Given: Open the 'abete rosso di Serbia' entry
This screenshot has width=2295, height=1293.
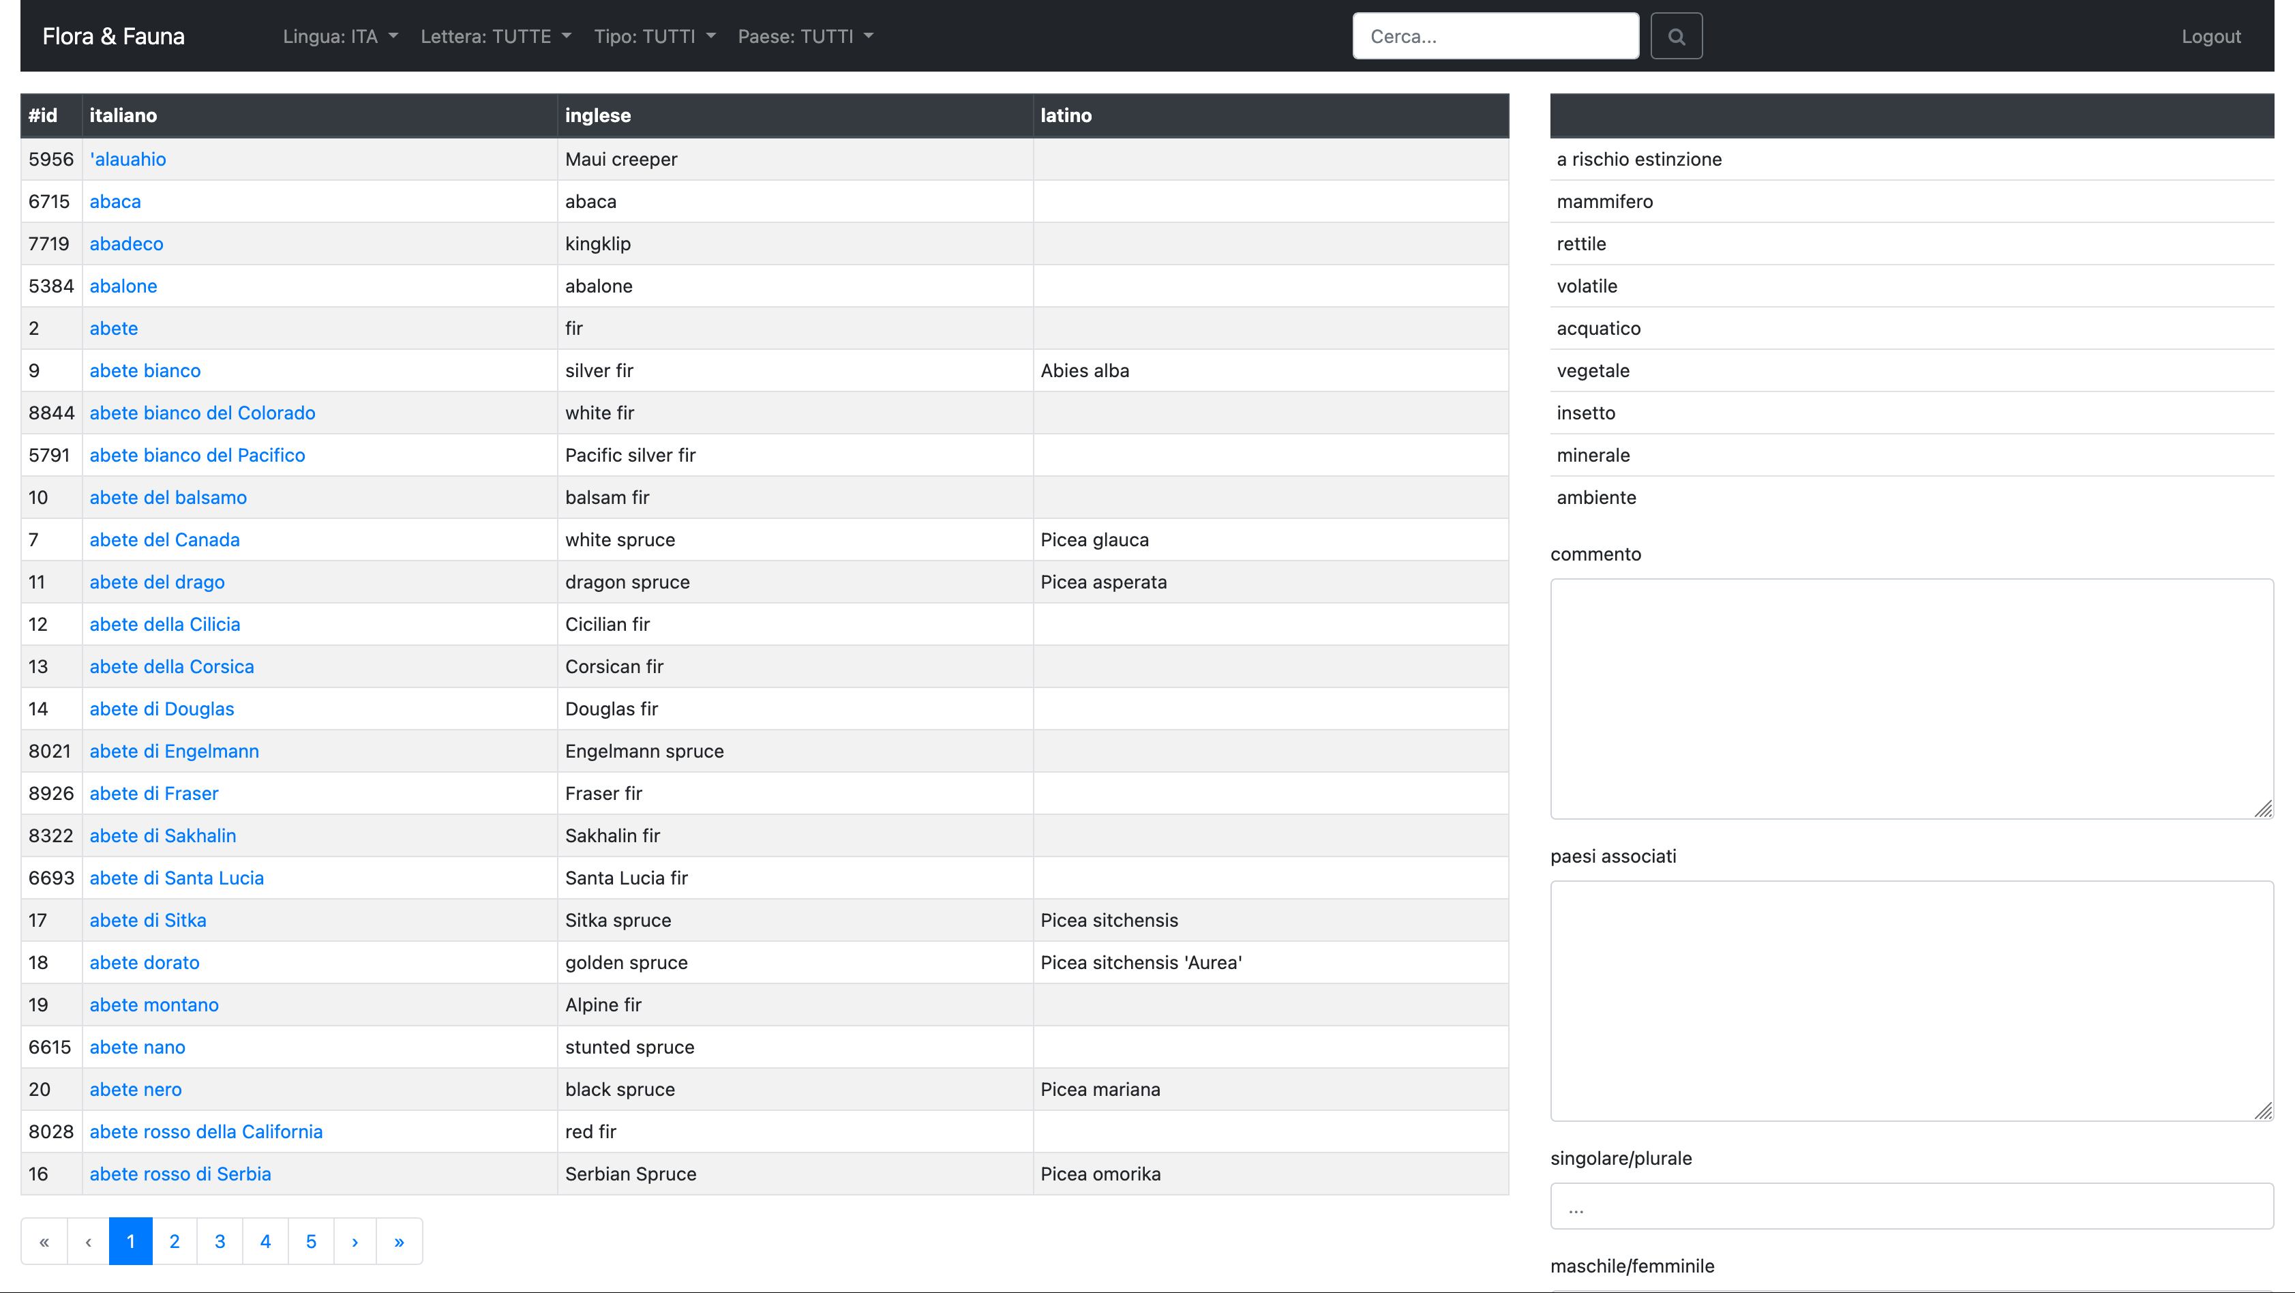Looking at the screenshot, I should coord(180,1174).
